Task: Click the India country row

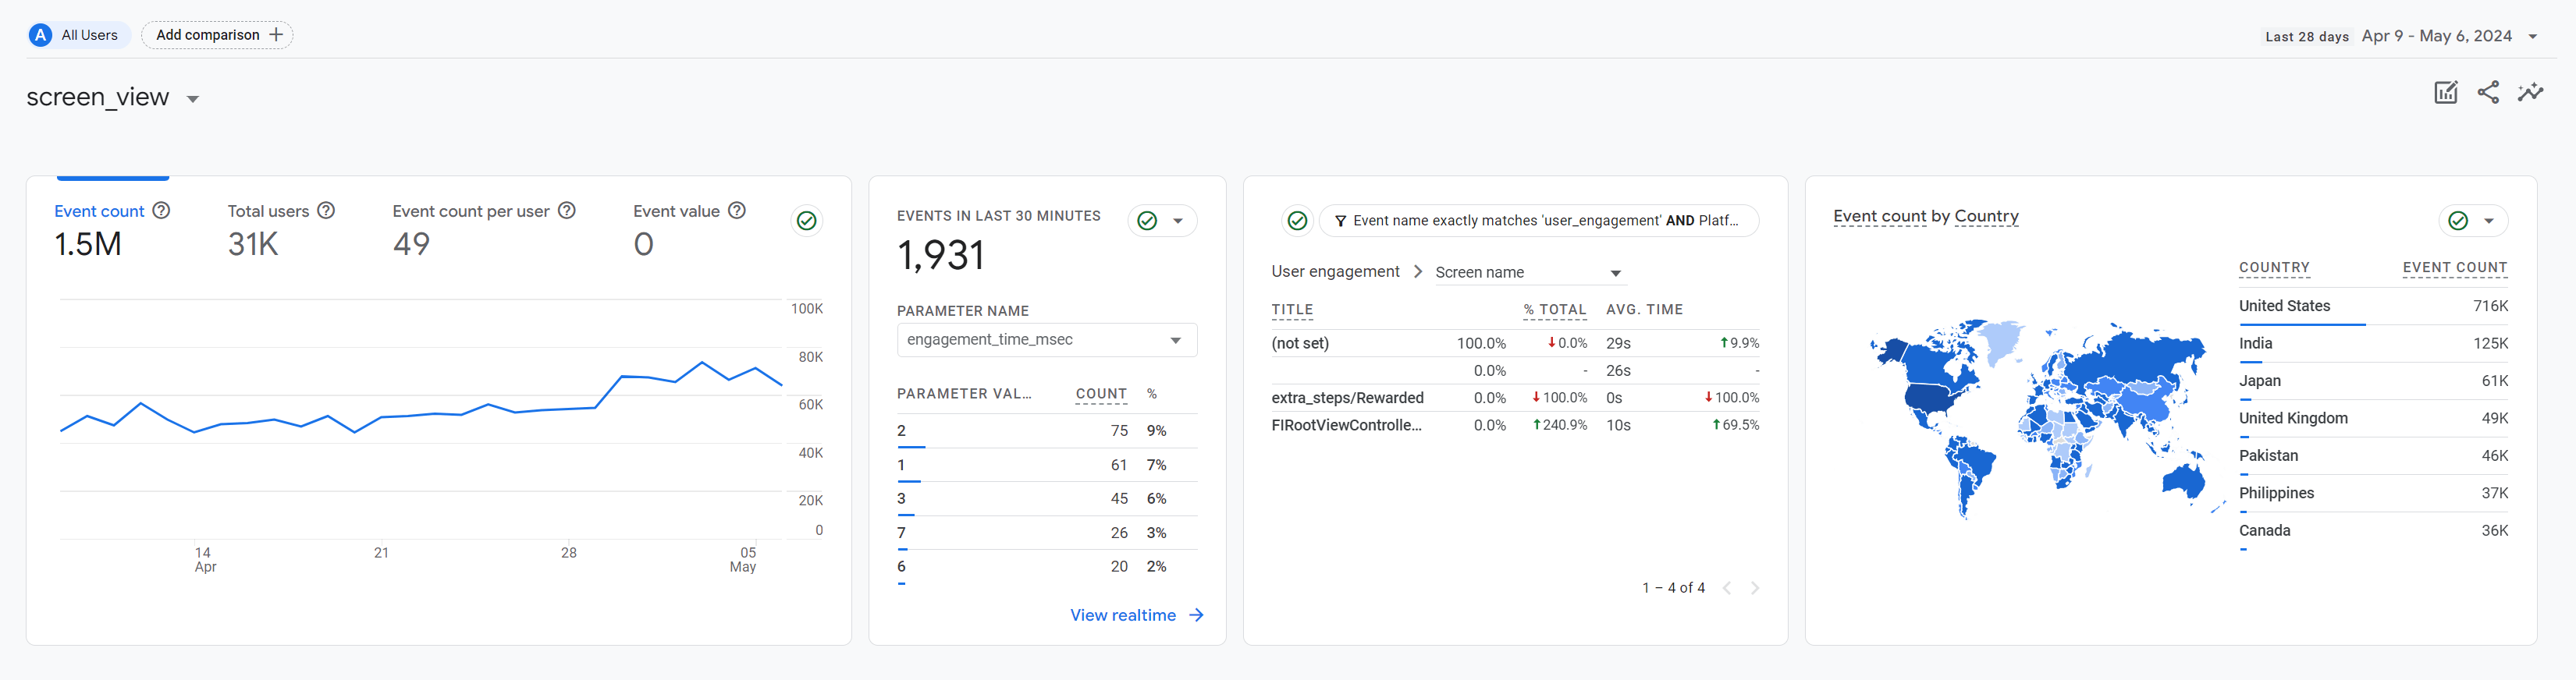Action: coord(2373,344)
